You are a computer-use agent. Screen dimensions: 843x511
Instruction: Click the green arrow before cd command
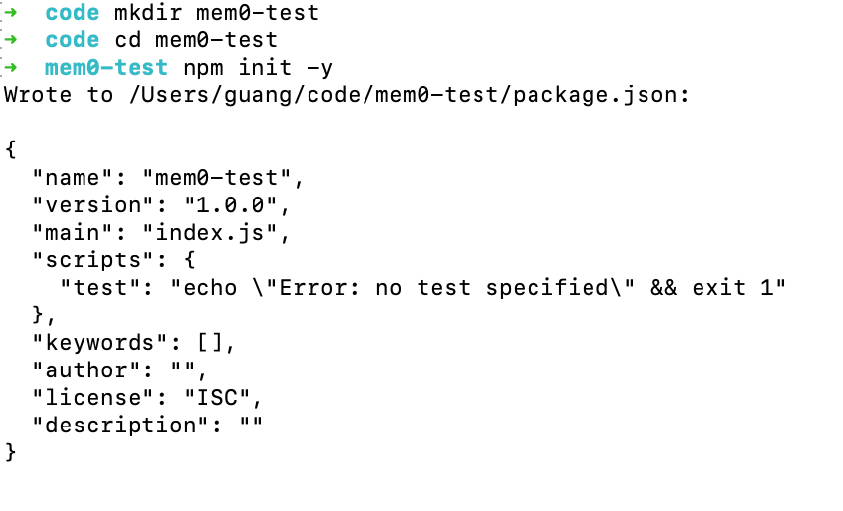[10, 40]
